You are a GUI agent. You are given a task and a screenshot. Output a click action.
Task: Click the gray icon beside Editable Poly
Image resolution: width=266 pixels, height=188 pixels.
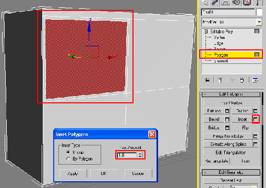click(x=257, y=31)
